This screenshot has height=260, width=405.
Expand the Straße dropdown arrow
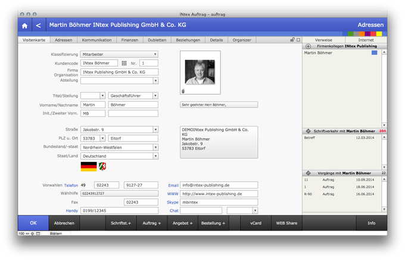tap(155, 130)
